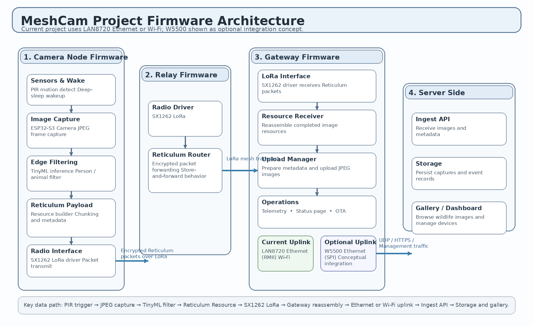Click the MeshCam Project Firmware Architecture title
Viewport: 533px width, 326px height.
click(163, 21)
